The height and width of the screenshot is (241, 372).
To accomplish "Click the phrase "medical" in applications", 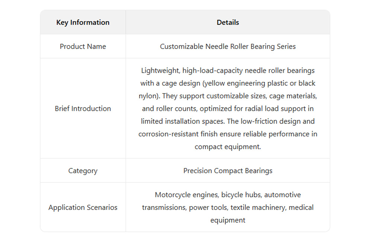I will pos(301,208).
